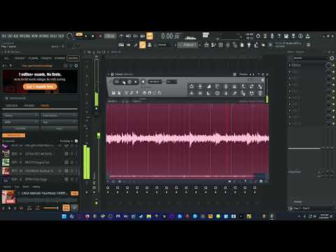The width and height of the screenshot is (336, 252).
Task: Click the download arrow icon in top toolbar
Action: pyautogui.click(x=308, y=36)
